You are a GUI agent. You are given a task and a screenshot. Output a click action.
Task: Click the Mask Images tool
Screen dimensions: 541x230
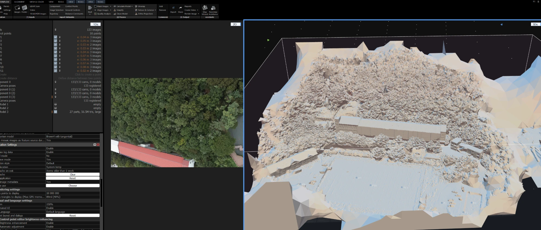coord(101,6)
